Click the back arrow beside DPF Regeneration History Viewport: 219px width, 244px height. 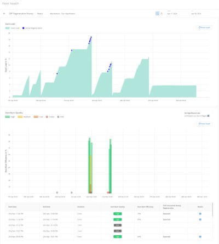coord(4,14)
